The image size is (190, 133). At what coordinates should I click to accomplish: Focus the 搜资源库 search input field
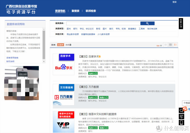[x=103, y=23]
